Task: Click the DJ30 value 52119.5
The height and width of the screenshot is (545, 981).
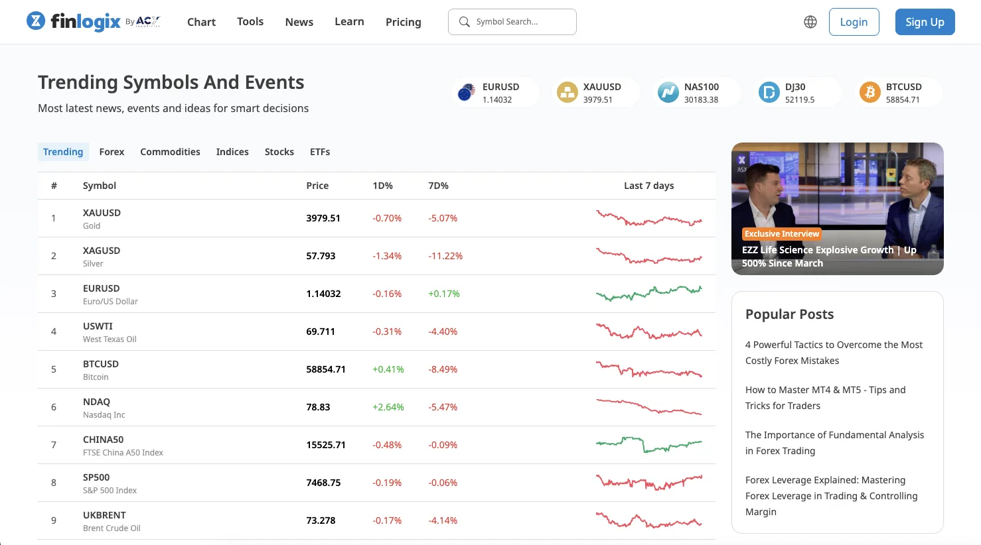Action: pyautogui.click(x=800, y=100)
